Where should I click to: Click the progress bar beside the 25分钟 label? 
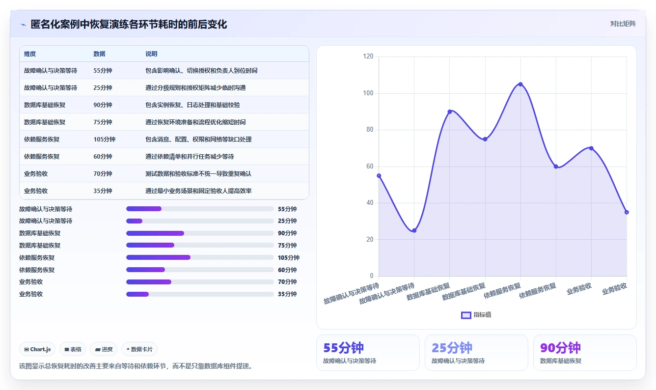point(200,221)
